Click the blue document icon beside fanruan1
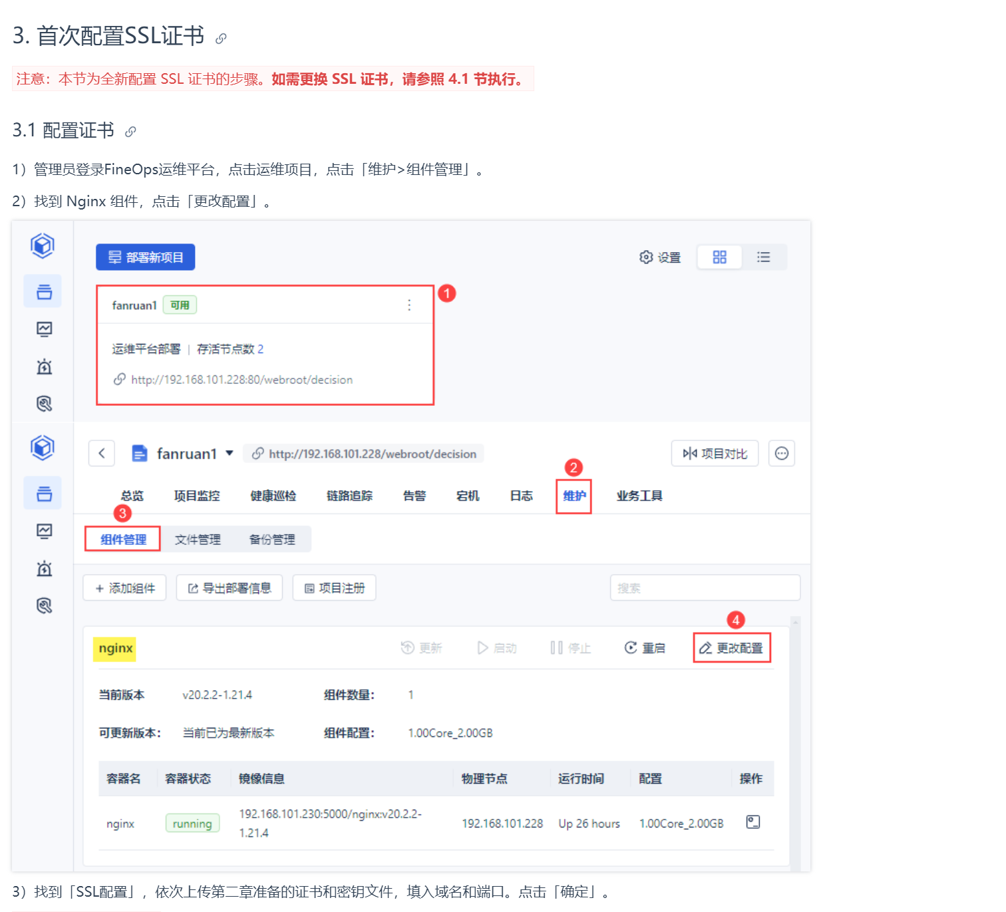Screen dimensions: 1006x912 140,454
